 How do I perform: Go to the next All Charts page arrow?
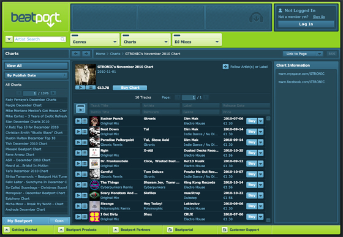pyautogui.click(x=53, y=93)
